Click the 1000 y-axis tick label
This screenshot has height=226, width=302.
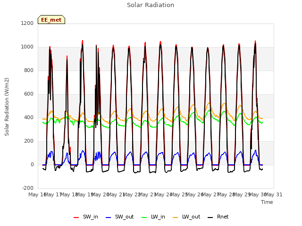coord(27,47)
